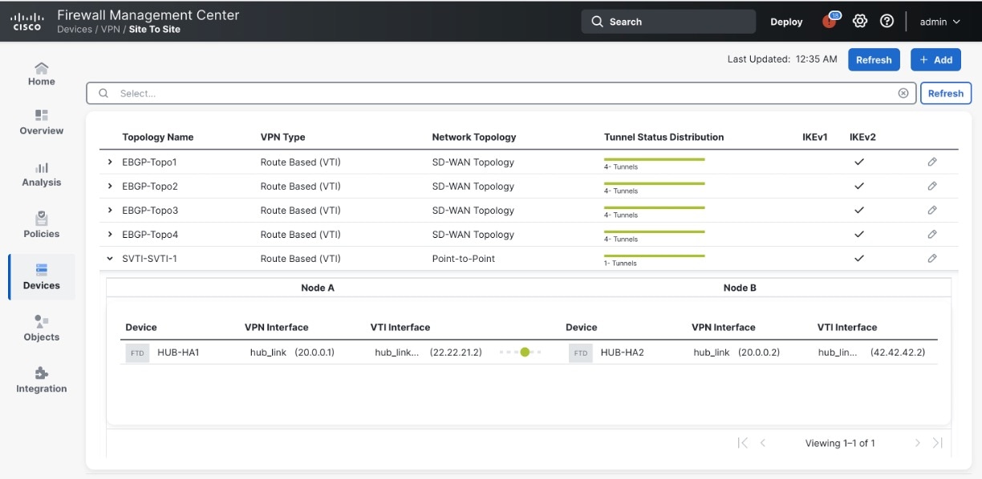Expand the EBGP-Topo2 row
This screenshot has width=982, height=479.
coord(110,186)
